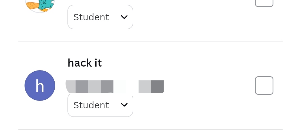Click the "hack it" member name
301x139 pixels.
point(85,63)
